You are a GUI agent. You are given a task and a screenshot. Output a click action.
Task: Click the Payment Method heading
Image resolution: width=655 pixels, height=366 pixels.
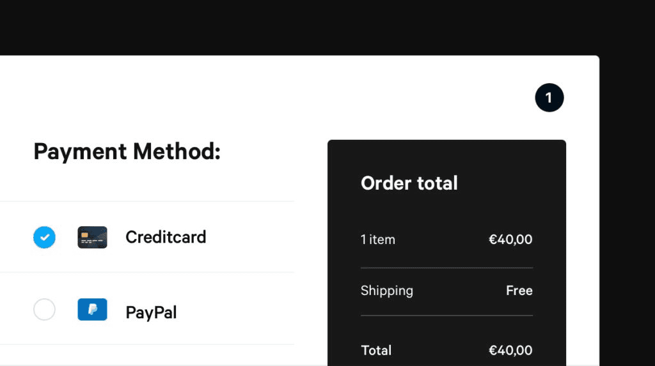(127, 151)
